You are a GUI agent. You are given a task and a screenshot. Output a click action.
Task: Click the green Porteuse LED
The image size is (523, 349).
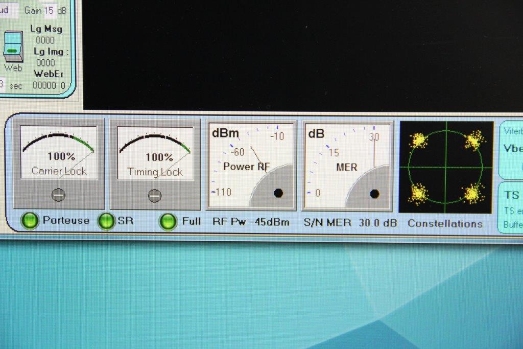click(30, 221)
